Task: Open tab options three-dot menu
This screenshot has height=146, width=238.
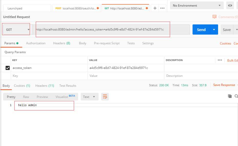Action: point(162,8)
